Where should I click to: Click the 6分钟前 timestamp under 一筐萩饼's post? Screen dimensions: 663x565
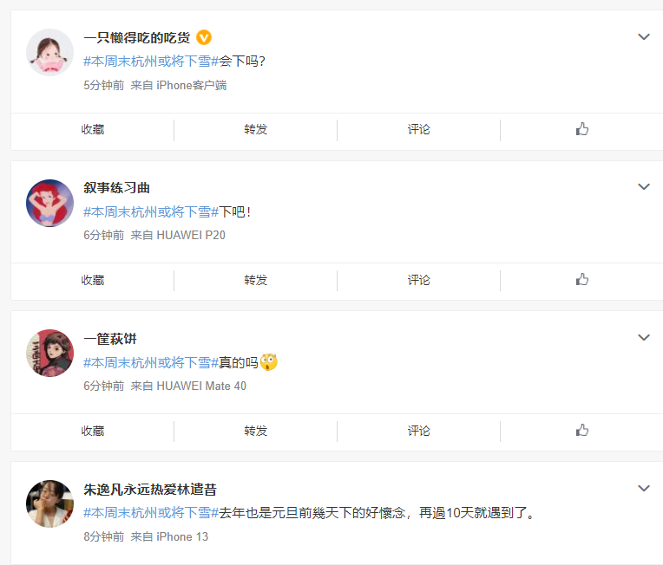pos(104,386)
